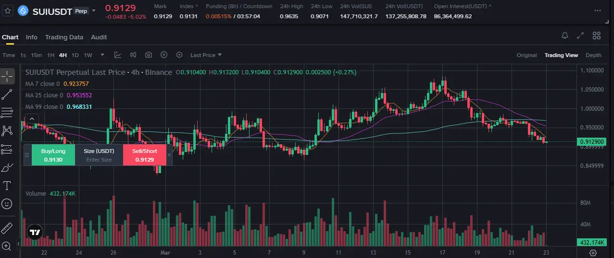The image size is (614, 258).
Task: Switch to Depth chart view
Action: click(x=593, y=55)
